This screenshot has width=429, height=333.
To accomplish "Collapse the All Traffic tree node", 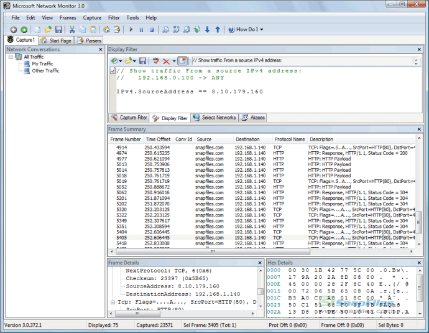I will [x=11, y=57].
